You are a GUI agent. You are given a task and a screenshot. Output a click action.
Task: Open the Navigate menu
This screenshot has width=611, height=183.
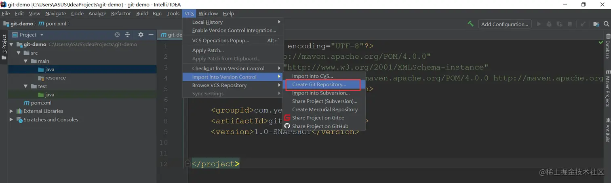[55, 14]
